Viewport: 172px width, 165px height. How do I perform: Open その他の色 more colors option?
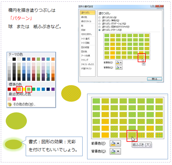coord(23,104)
